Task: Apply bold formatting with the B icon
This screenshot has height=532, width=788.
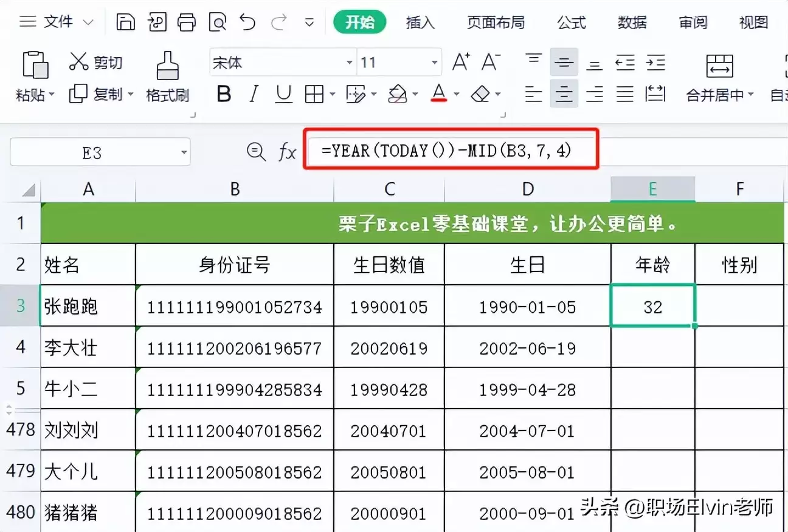Action: click(224, 94)
